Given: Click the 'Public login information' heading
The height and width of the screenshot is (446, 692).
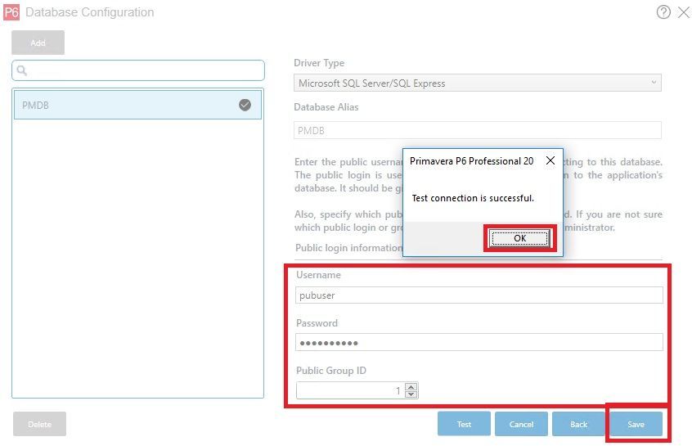Looking at the screenshot, I should (348, 248).
